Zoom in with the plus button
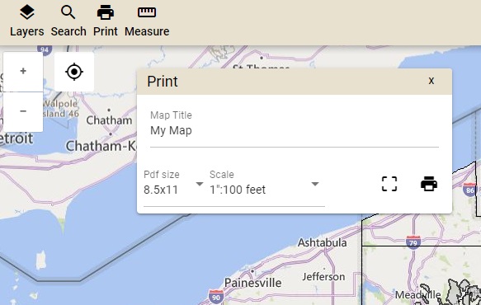The width and height of the screenshot is (481, 305). [23, 72]
